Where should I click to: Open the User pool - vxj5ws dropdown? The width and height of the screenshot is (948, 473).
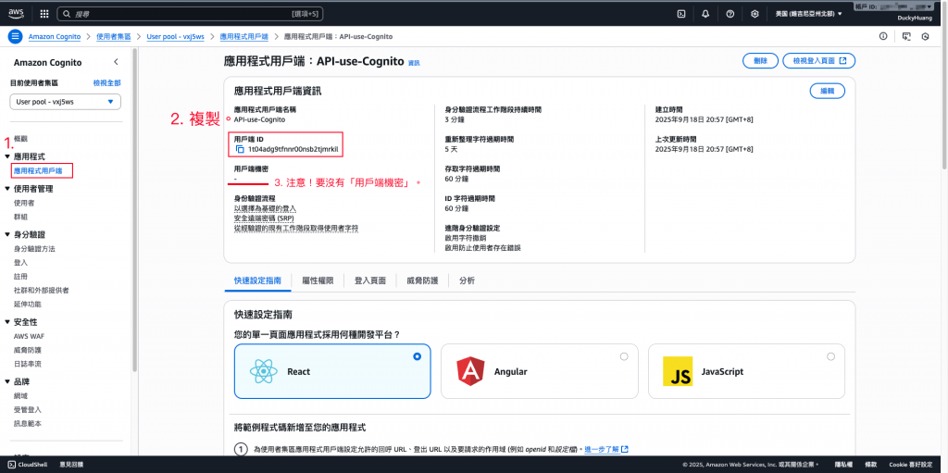point(66,102)
